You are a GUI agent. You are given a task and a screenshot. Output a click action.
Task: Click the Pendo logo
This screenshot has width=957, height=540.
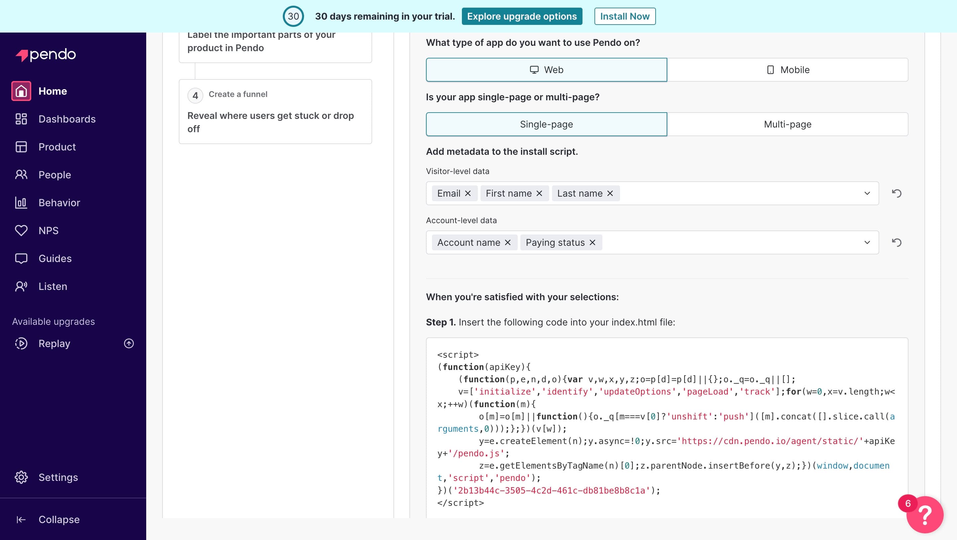46,54
